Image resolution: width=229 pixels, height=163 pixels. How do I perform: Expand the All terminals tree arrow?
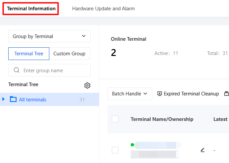click(x=4, y=99)
